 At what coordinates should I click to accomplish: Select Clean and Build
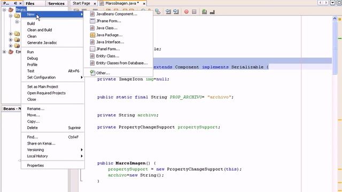coord(52,30)
